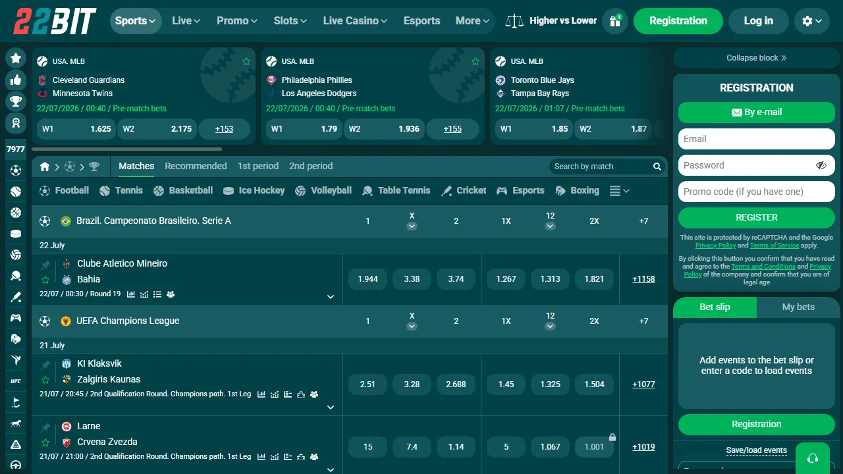This screenshot has width=843, height=474.
Task: Select the football icon in left sidebar
Action: tap(16, 171)
